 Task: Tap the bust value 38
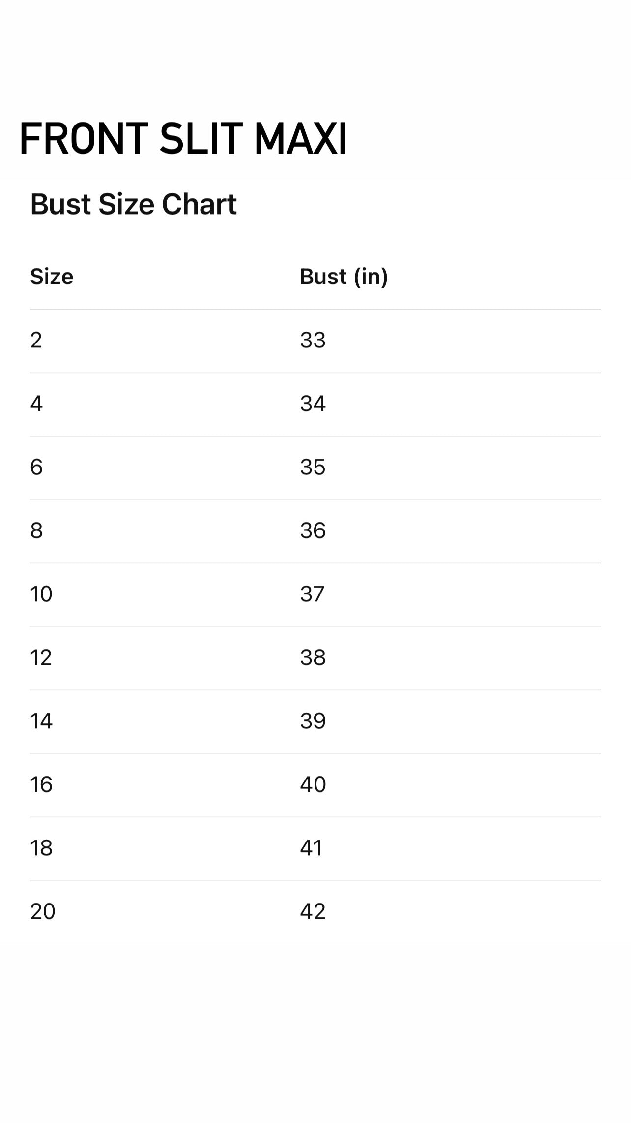click(313, 657)
